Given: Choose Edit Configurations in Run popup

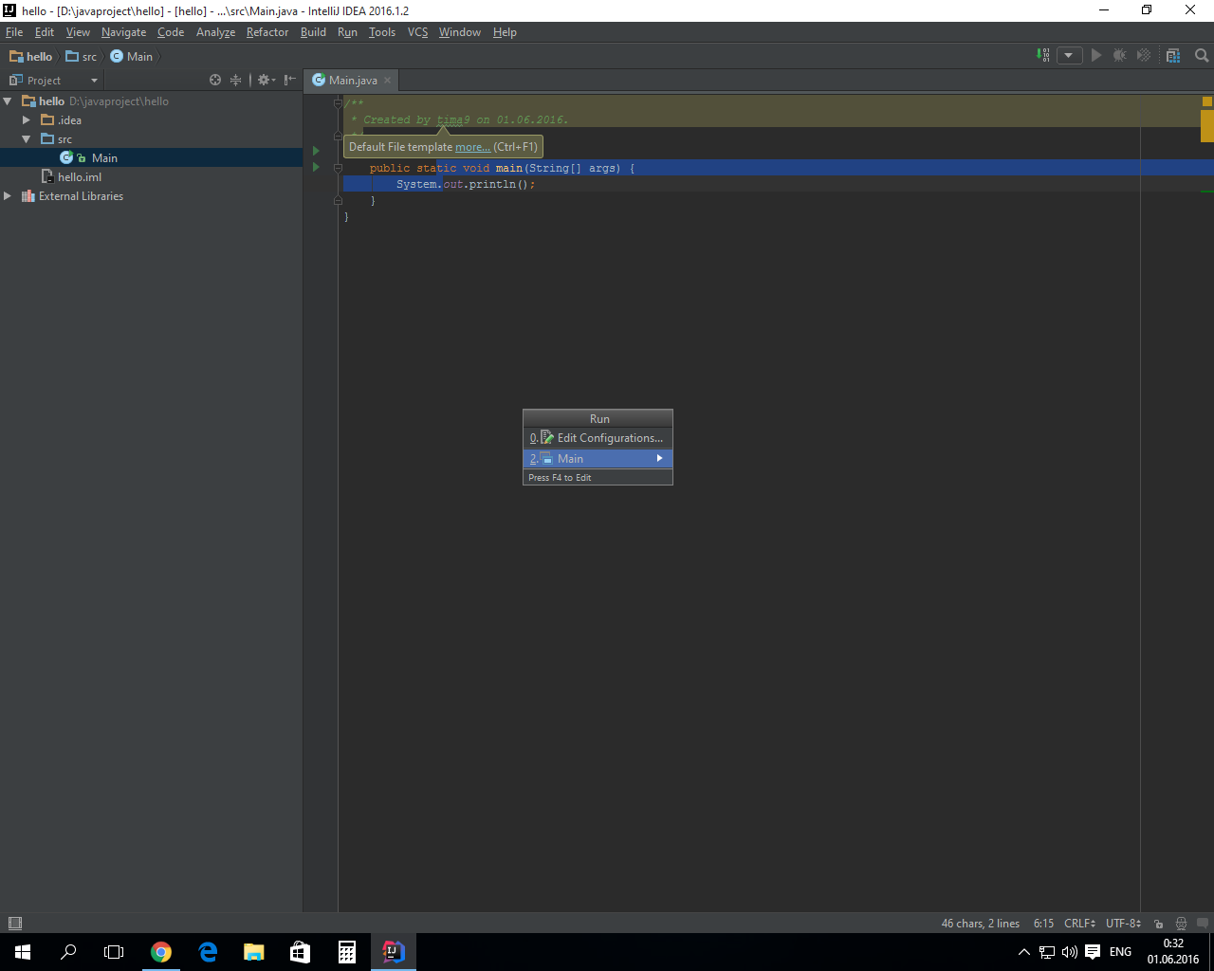Looking at the screenshot, I should tap(598, 438).
